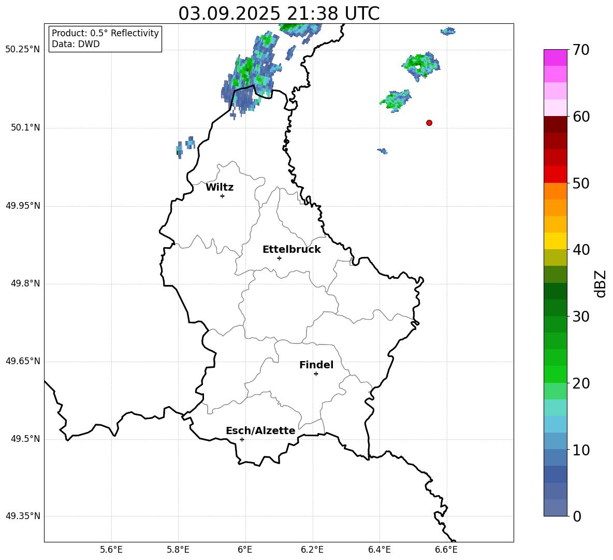Click the Ettelbruck station cross marker

coord(279,258)
